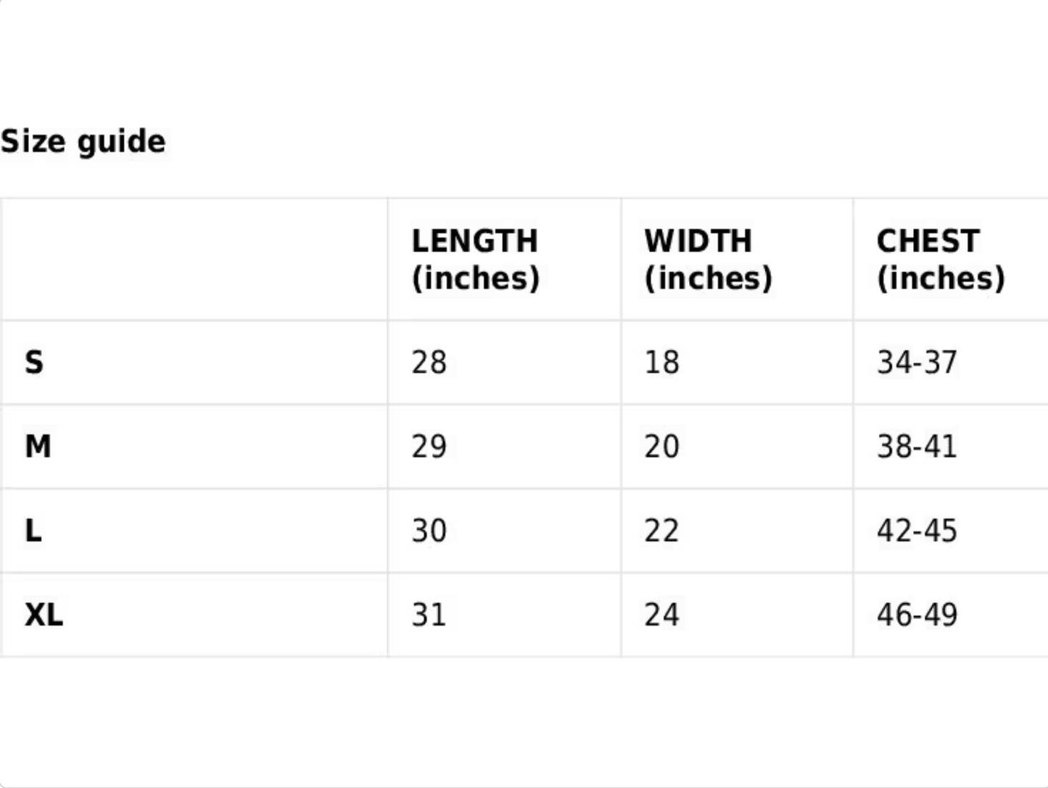
Task: Select length value 31 for size XL
Action: (429, 615)
